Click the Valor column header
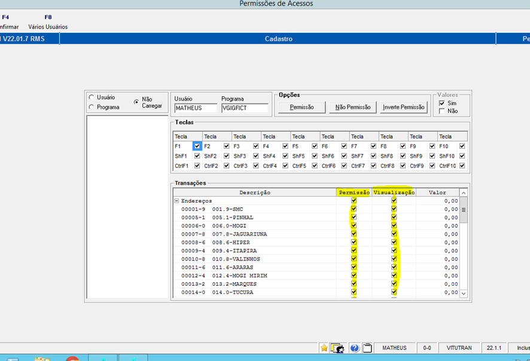 437,192
